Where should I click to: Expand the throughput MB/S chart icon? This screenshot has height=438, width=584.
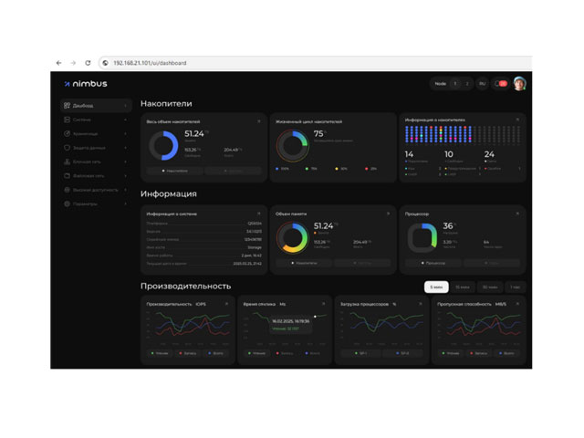point(517,304)
